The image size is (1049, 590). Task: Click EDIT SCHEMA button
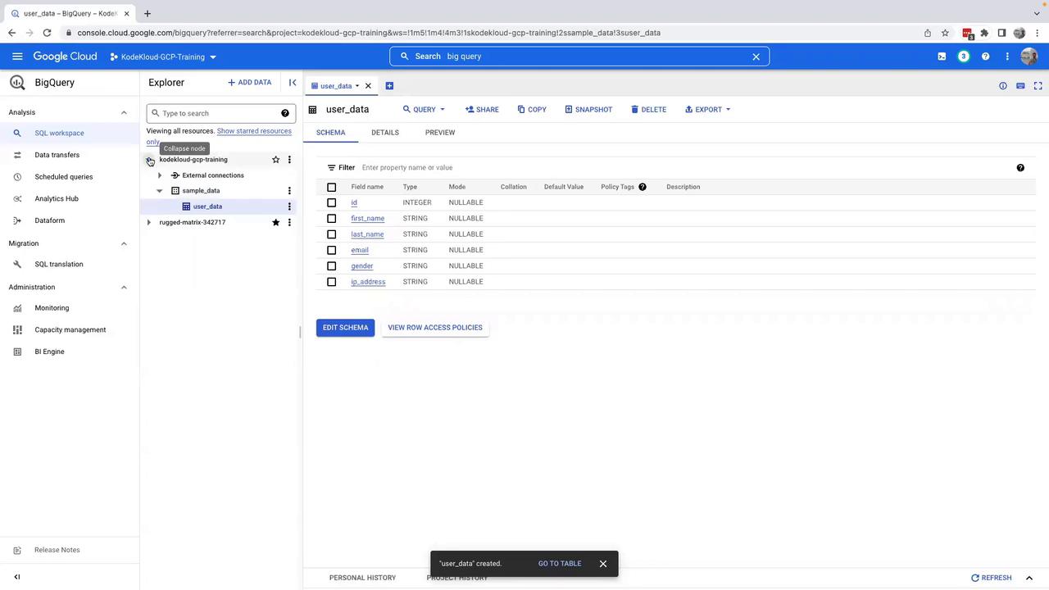345,328
